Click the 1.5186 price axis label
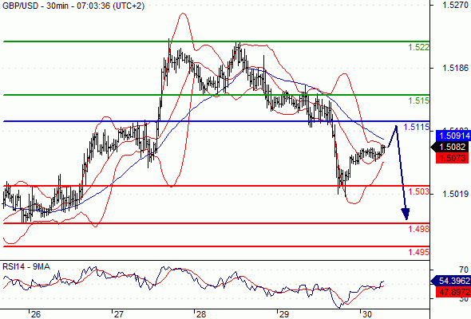Image resolution: width=471 pixels, height=319 pixels. pyautogui.click(x=455, y=68)
